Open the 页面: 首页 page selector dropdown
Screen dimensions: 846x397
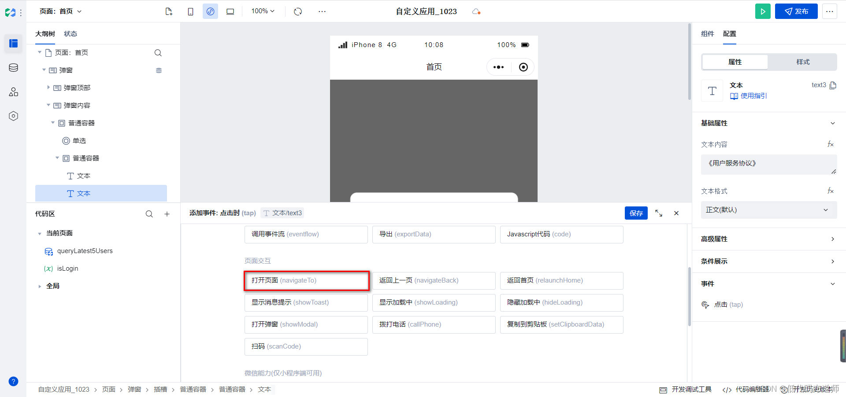pyautogui.click(x=61, y=11)
